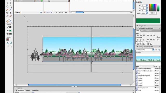Open the Alpha percentage dropdown
The height and width of the screenshot is (93, 166).
coord(147,13)
